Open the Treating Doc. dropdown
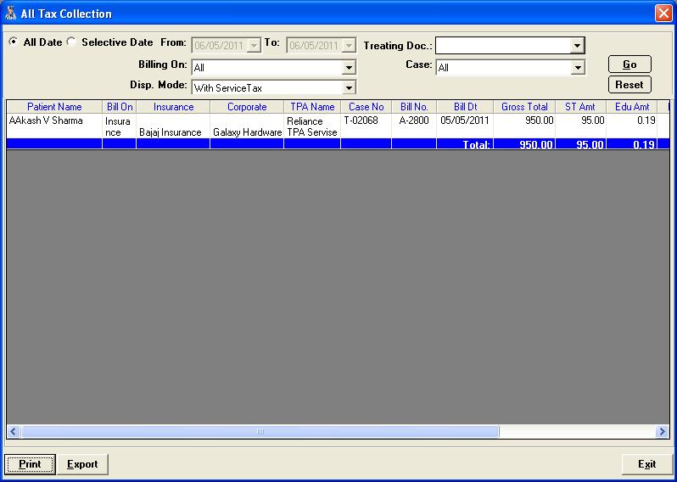The image size is (677, 482). tap(577, 46)
